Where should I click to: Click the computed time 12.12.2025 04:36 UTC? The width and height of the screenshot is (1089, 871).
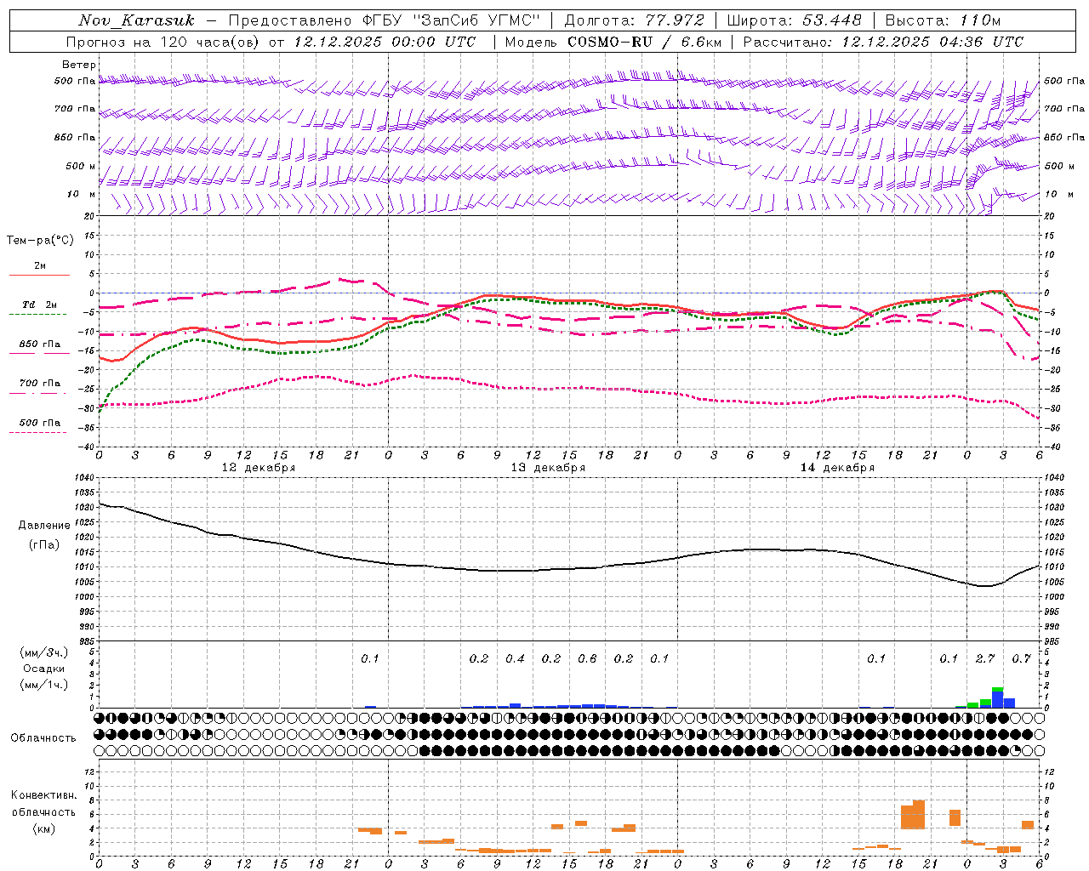[x=932, y=42]
